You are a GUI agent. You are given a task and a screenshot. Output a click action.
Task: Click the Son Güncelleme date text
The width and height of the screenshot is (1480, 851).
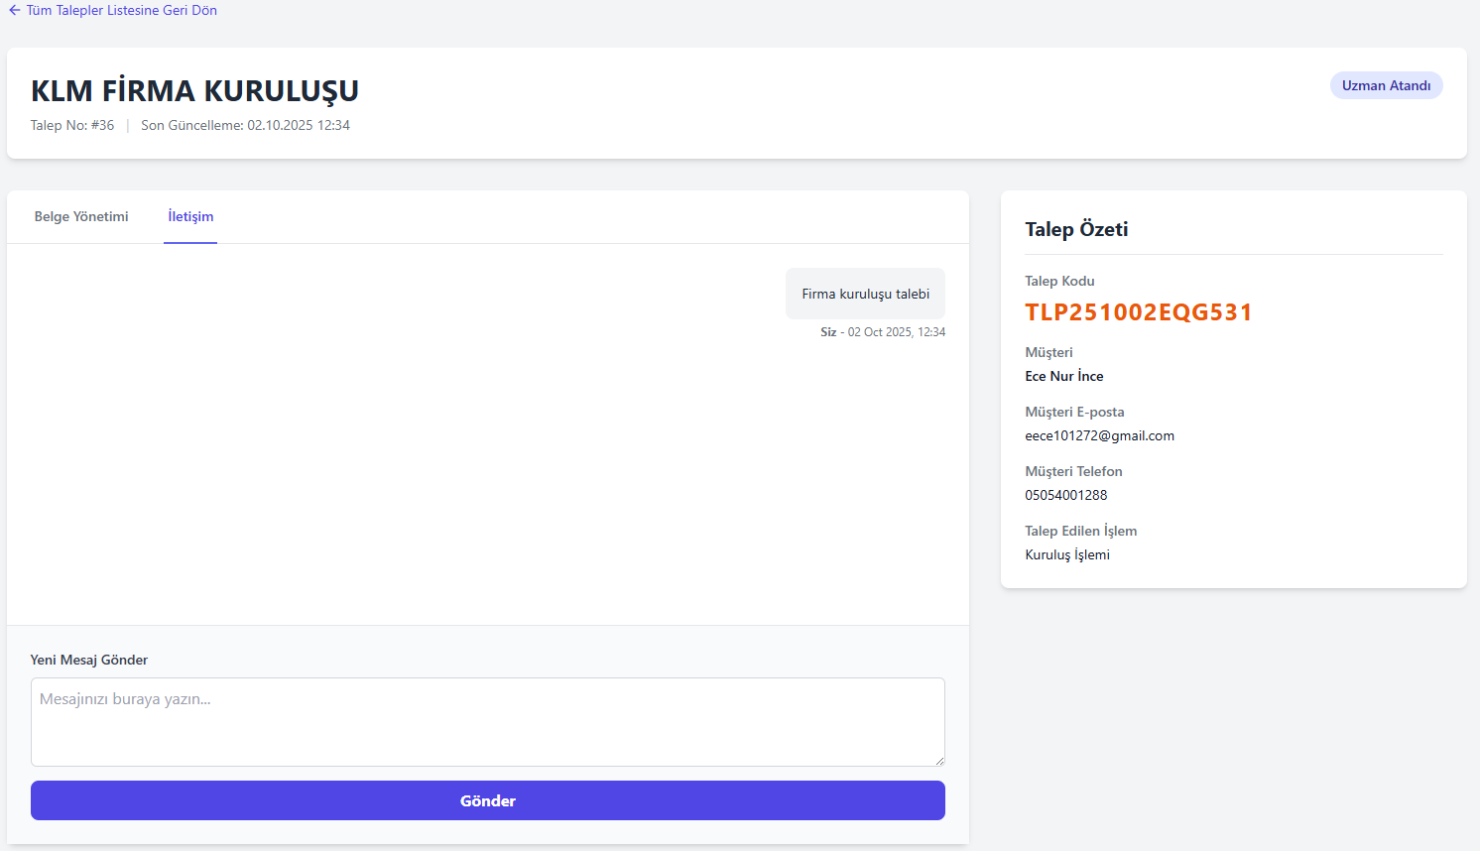coord(245,126)
